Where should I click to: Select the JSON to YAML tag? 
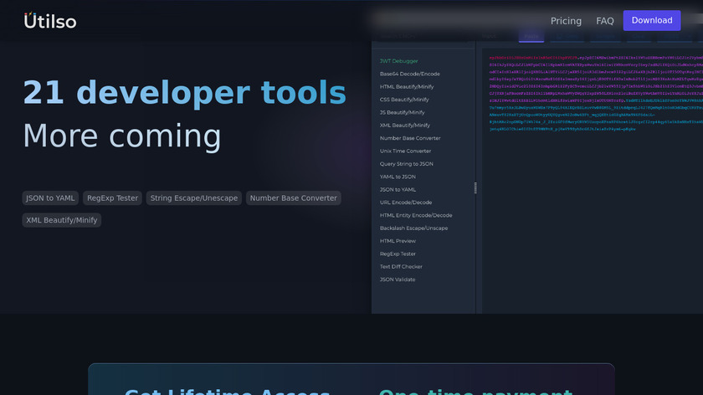pos(50,198)
